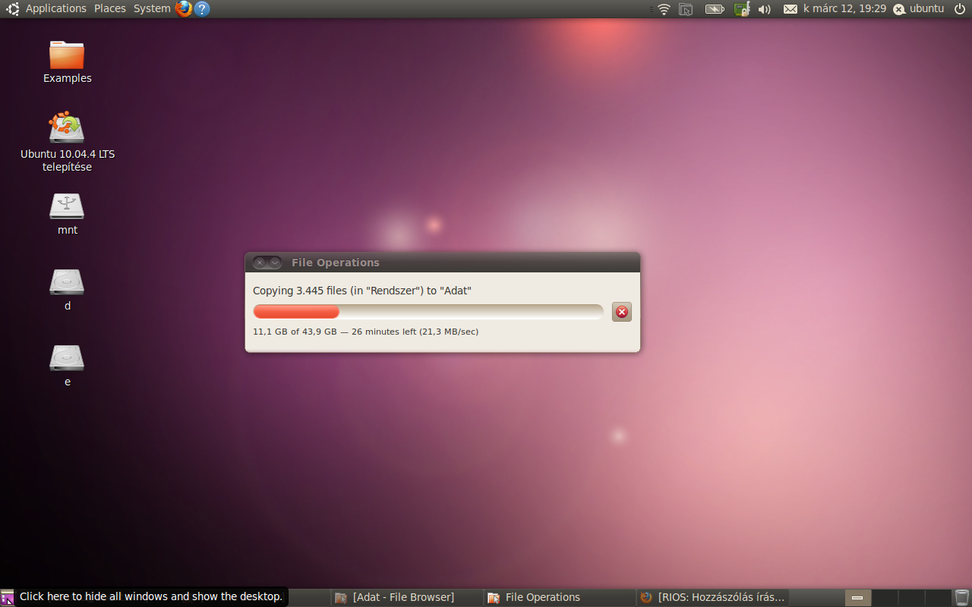This screenshot has height=607, width=972.
Task: Open the Applications menu
Action: click(56, 9)
